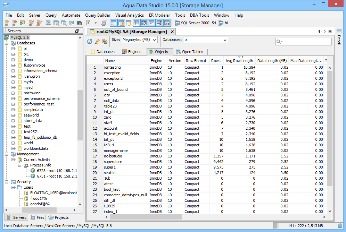Sort by the Name column header
The width and height of the screenshot is (346, 232).
tap(126, 61)
